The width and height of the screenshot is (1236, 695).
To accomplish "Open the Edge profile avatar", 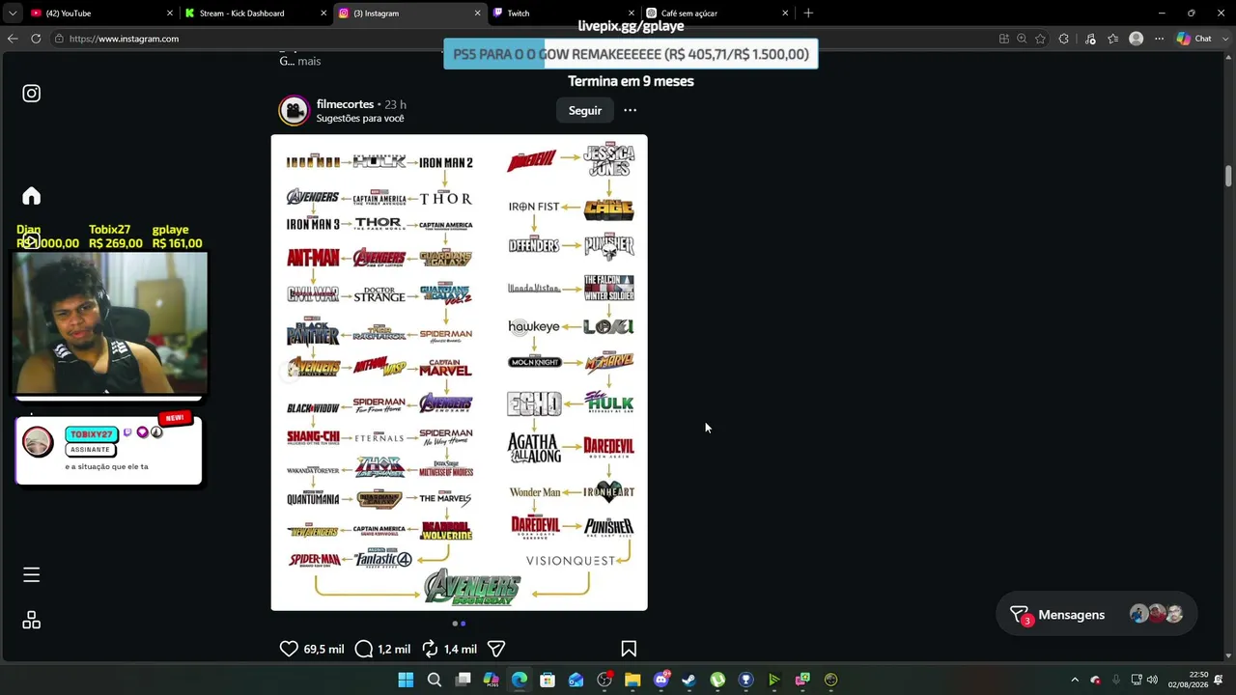I will [1137, 39].
